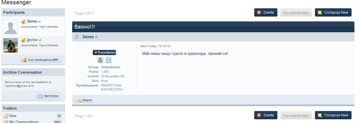Screen dimensions: 359x123
Task: Click the New folder icon in Folders
Action: pos(5,116)
